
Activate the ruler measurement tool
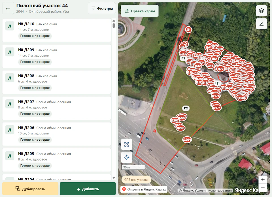click(262, 23)
